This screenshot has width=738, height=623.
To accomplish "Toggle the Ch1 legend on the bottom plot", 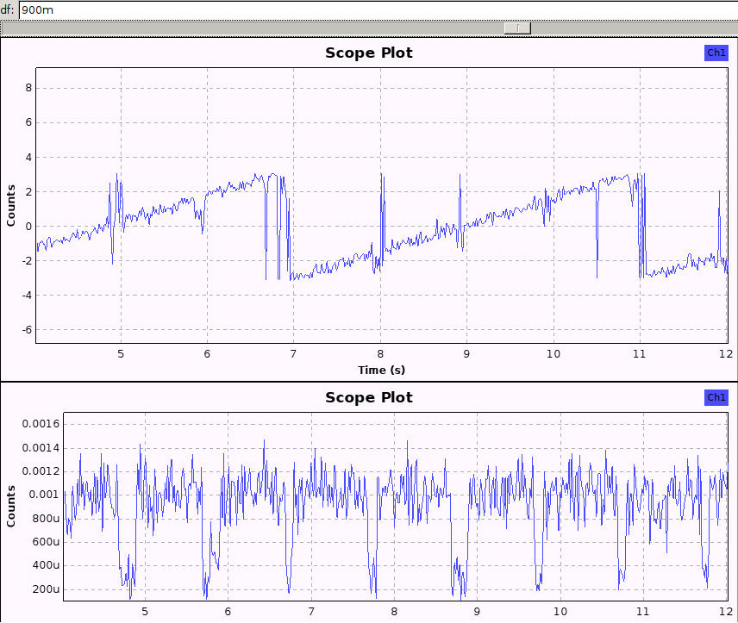I will coord(716,397).
